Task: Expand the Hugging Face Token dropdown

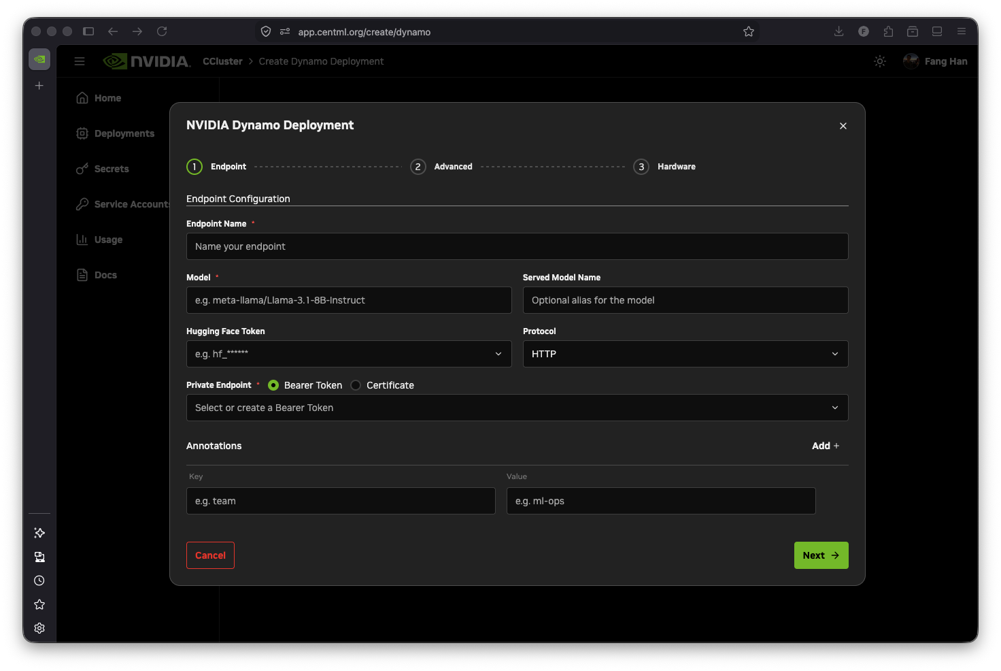Action: point(349,354)
